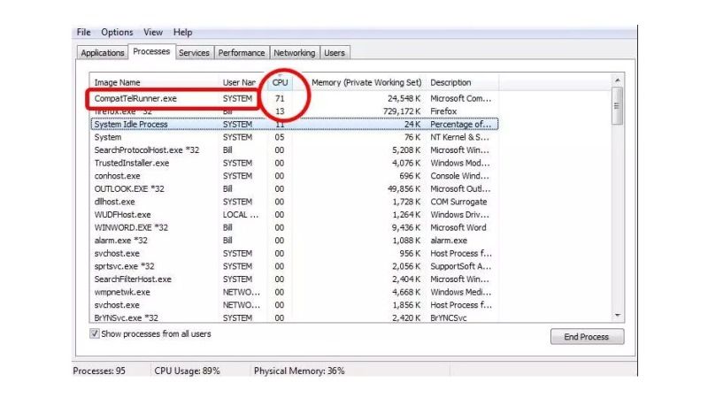Select the System process row

click(295, 137)
